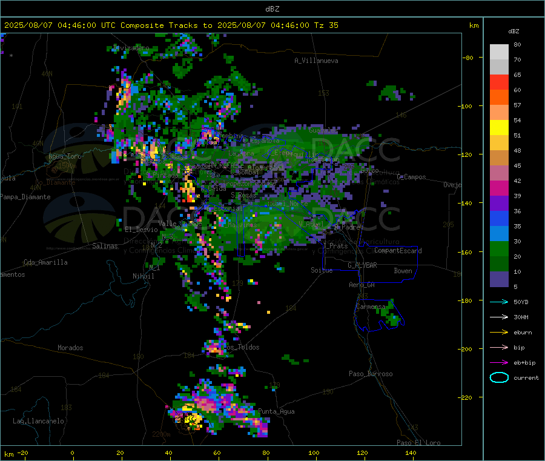Click the yellow 51–54 dBZ color band
The height and width of the screenshot is (461, 545).
[499, 128]
